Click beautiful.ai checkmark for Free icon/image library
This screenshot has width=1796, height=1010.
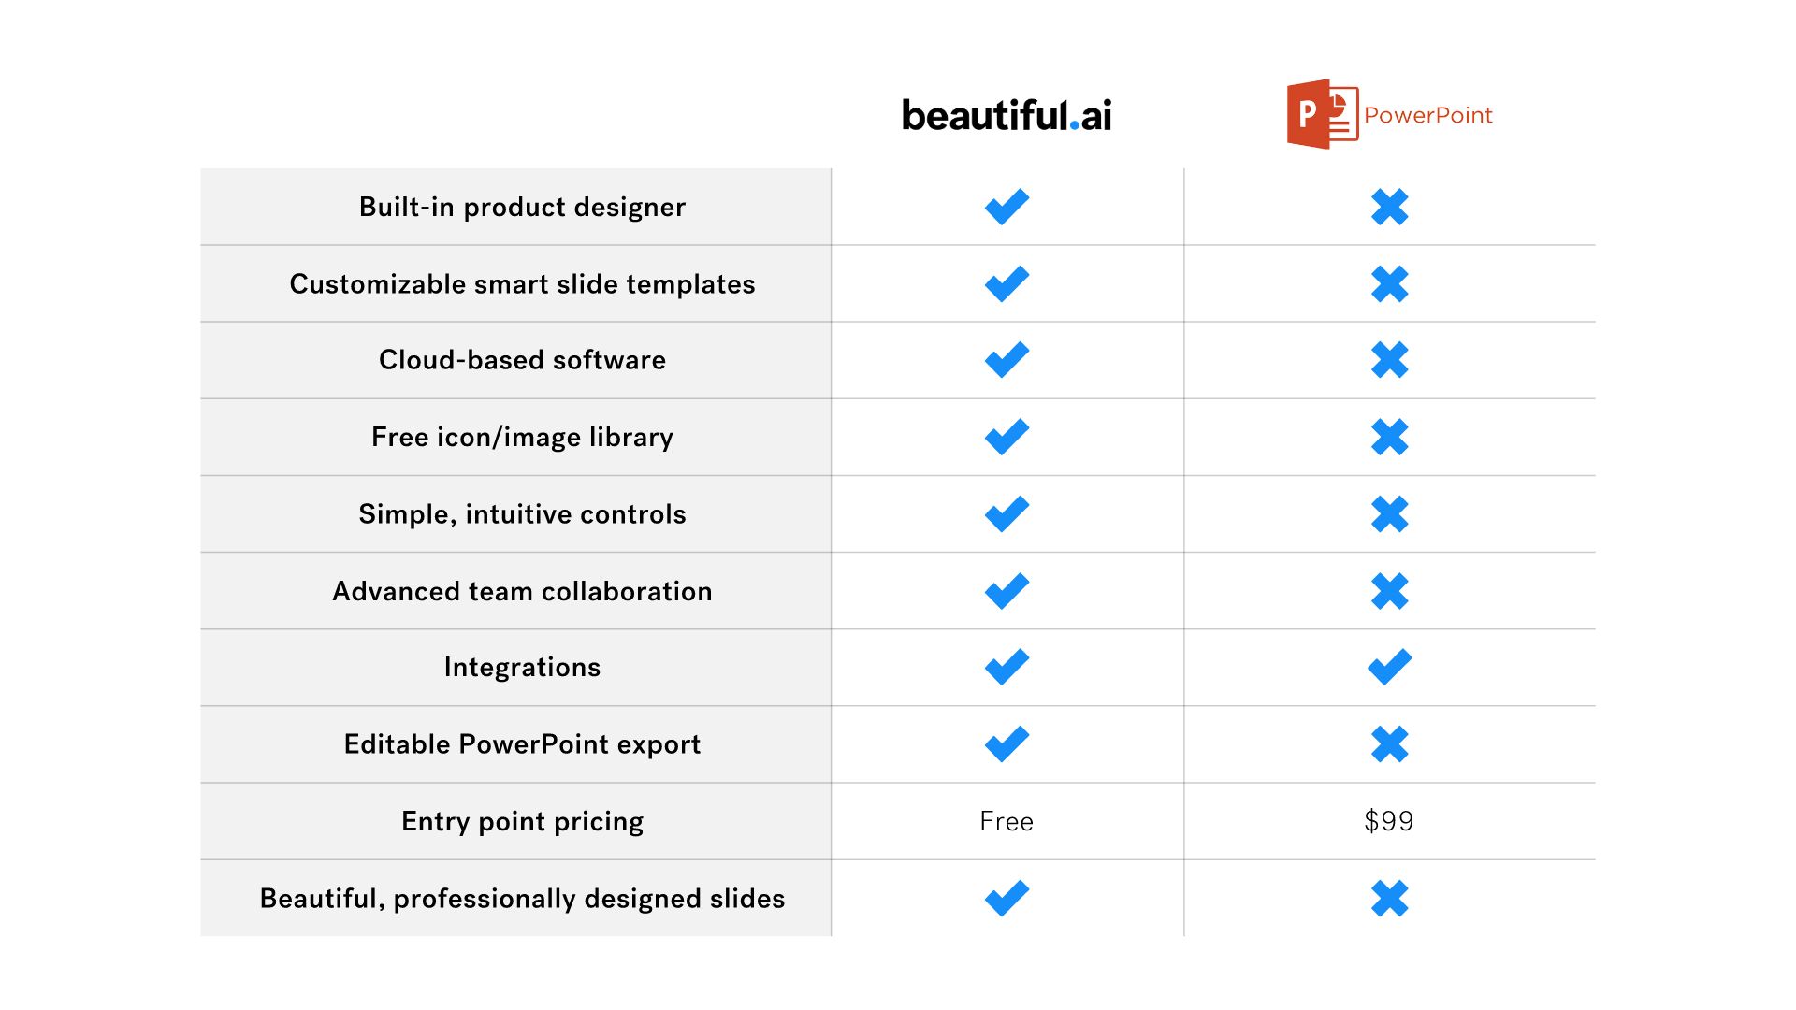1007,437
